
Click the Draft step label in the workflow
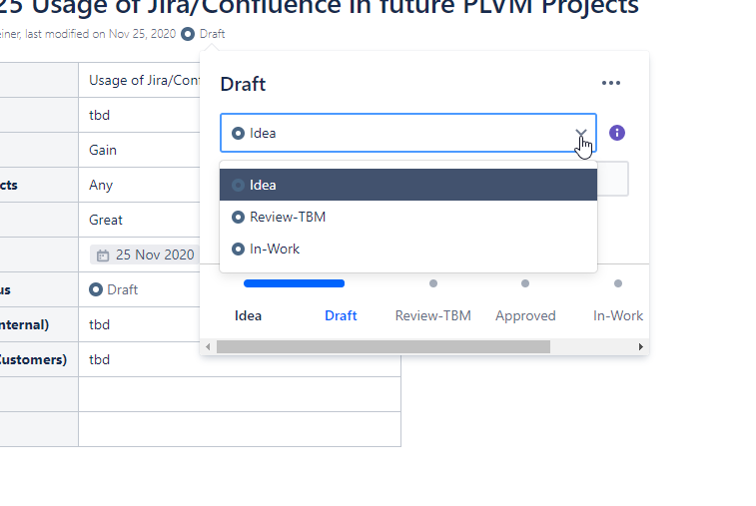pyautogui.click(x=341, y=315)
